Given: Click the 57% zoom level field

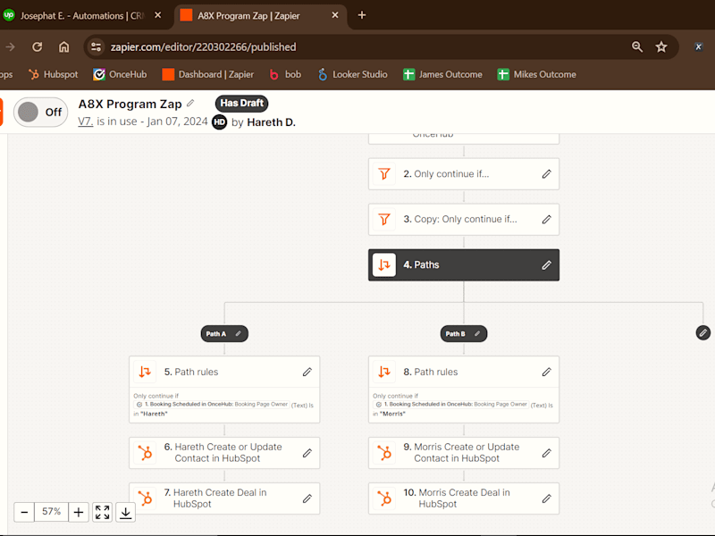Looking at the screenshot, I should click(52, 511).
